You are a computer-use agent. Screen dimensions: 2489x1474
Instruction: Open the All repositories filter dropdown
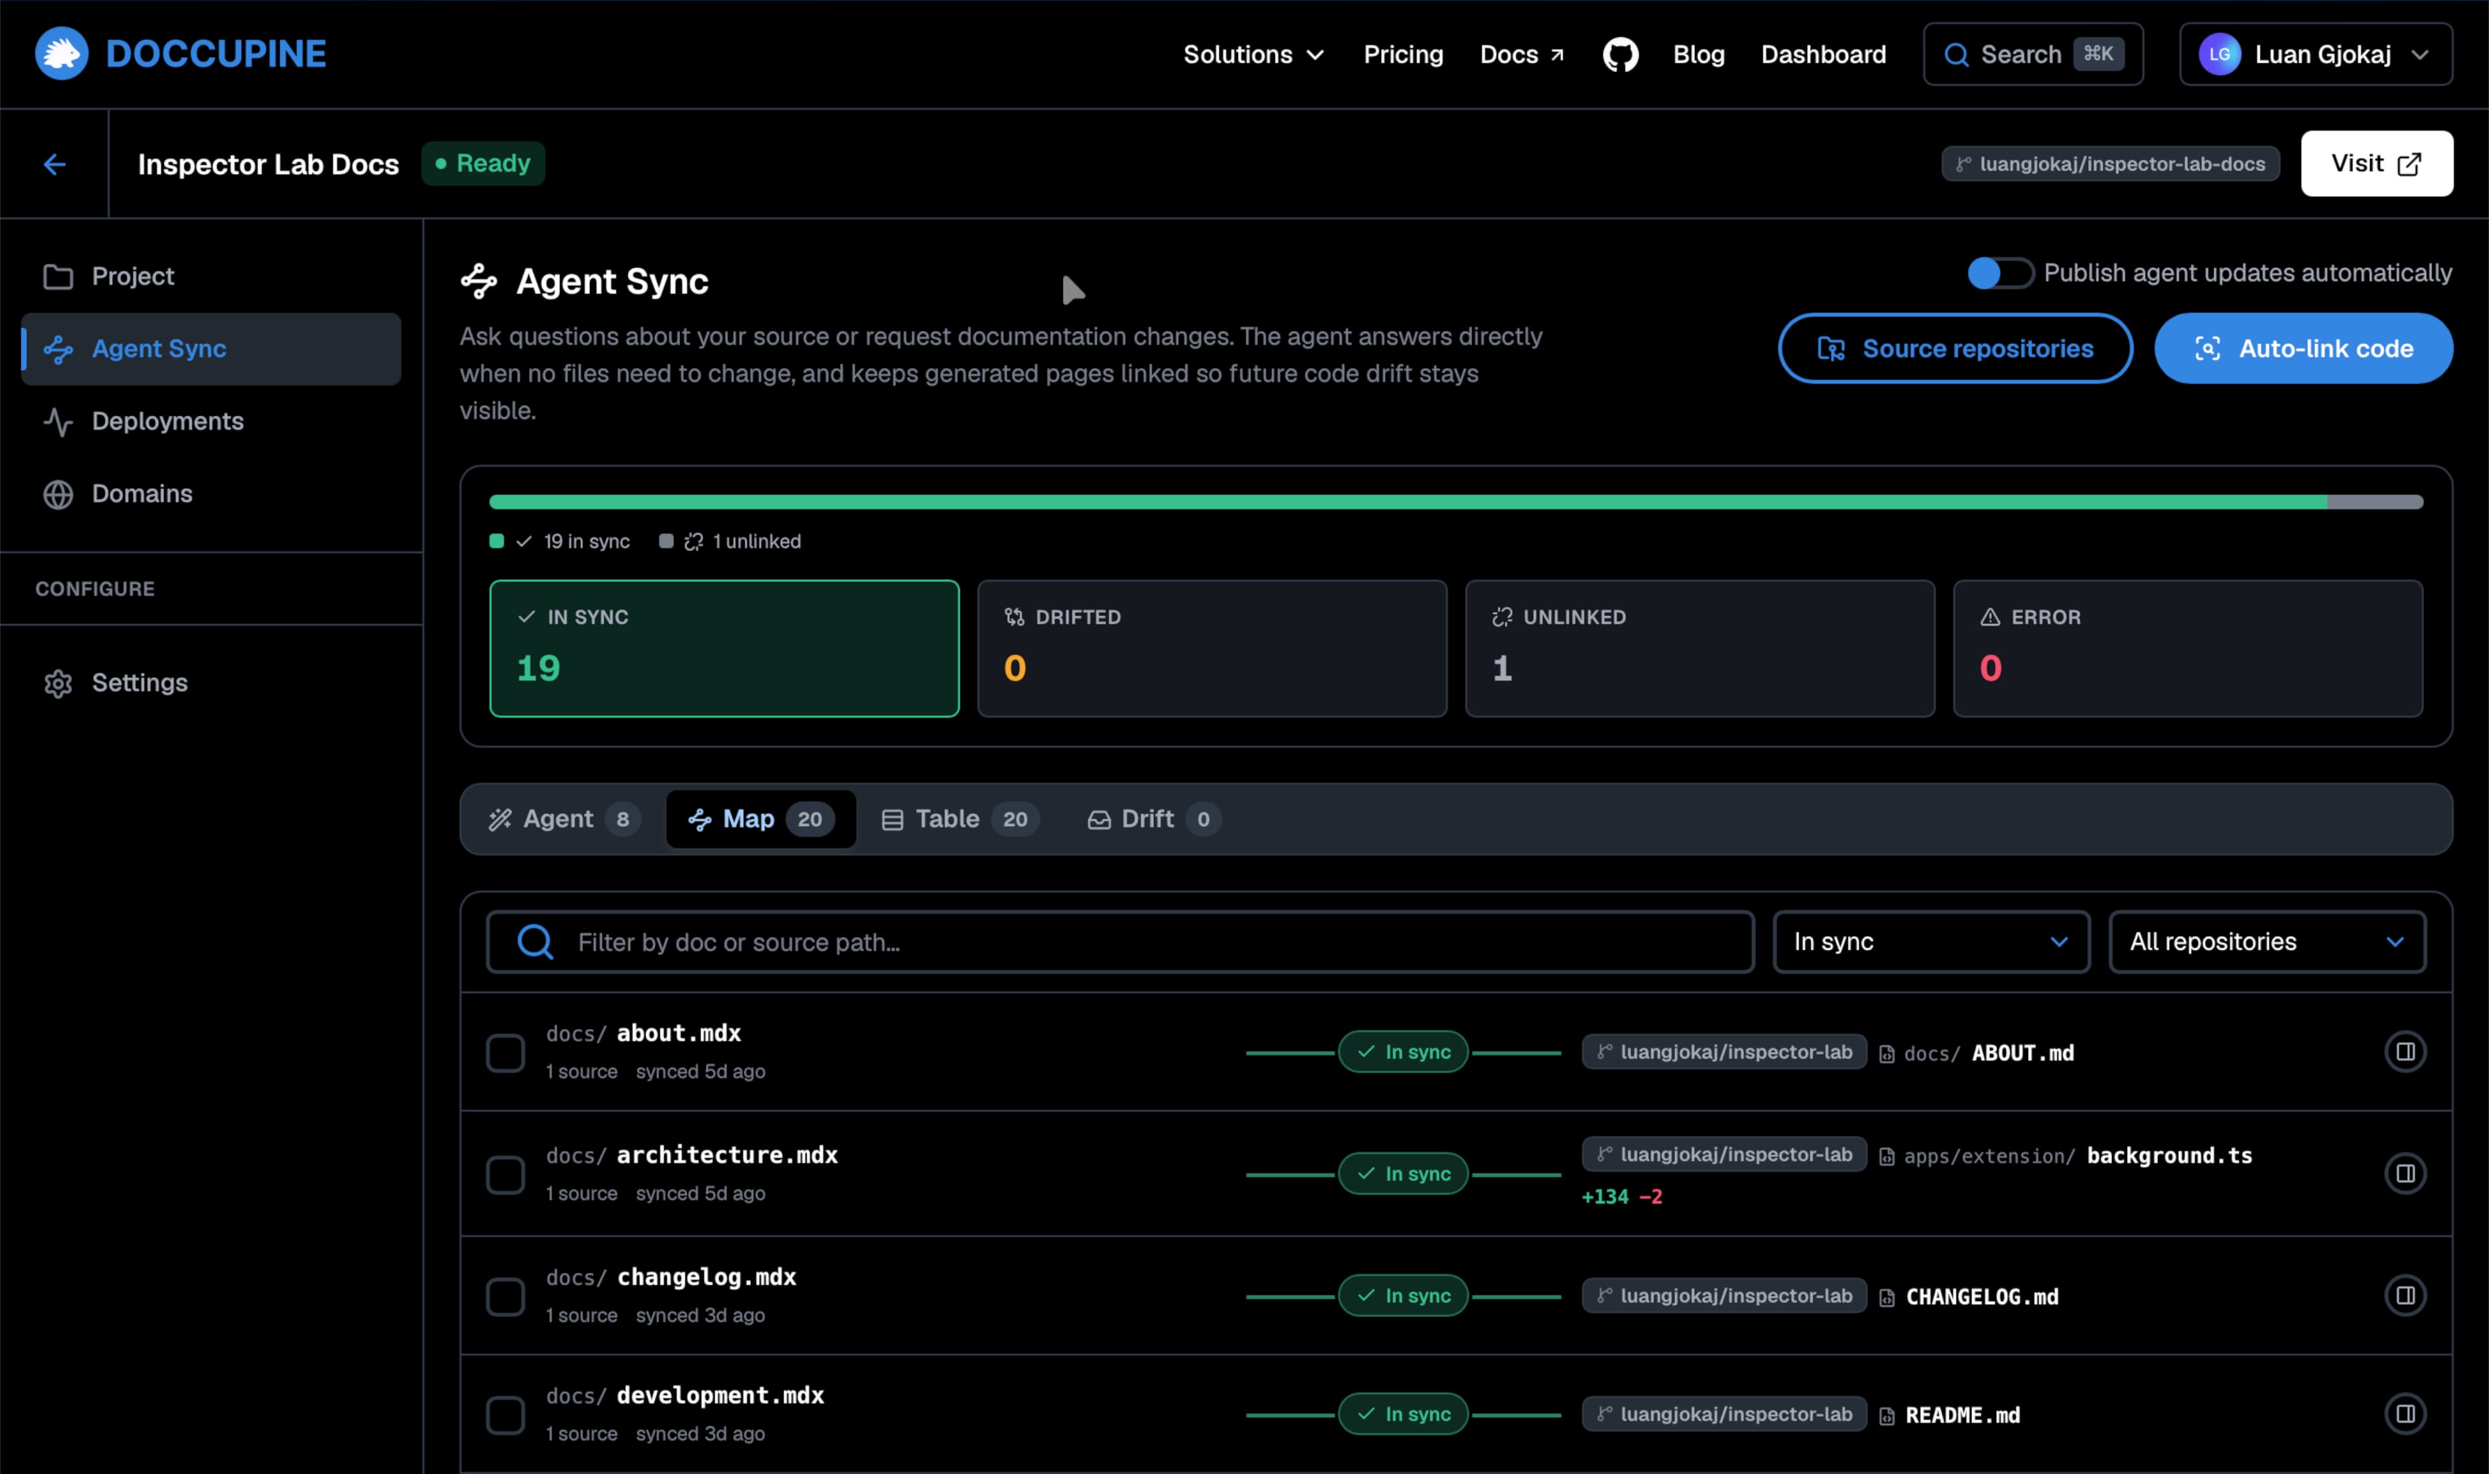pyautogui.click(x=2267, y=941)
